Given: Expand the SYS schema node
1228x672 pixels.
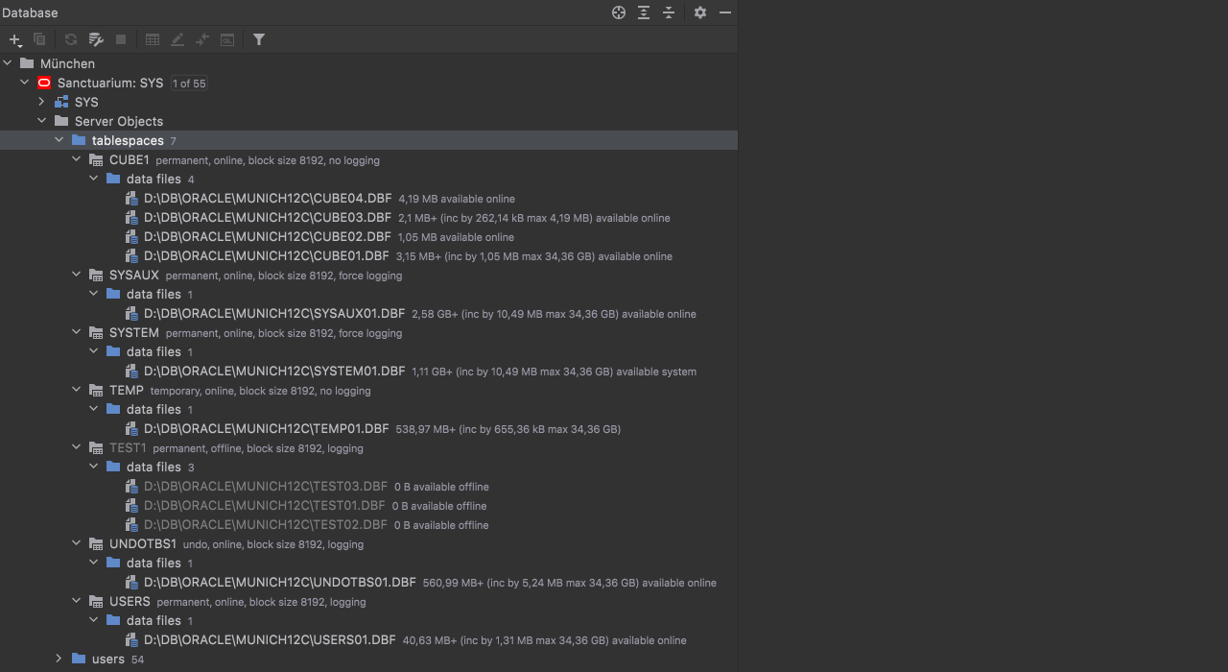Looking at the screenshot, I should pyautogui.click(x=42, y=102).
